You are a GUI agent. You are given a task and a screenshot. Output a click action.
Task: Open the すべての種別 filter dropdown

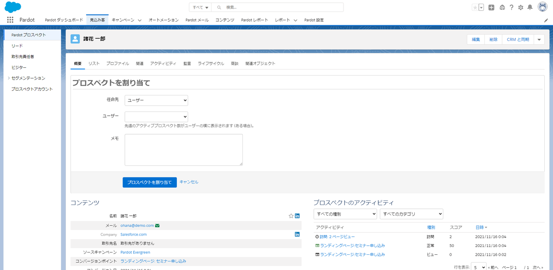(345, 214)
